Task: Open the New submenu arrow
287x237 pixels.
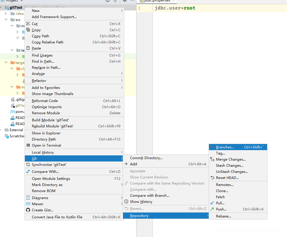Action: 122,10
